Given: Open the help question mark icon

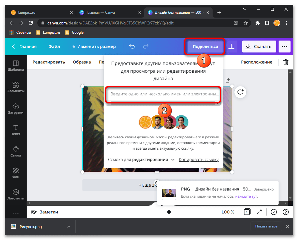Looking at the screenshot, I should pyautogui.click(x=286, y=212).
